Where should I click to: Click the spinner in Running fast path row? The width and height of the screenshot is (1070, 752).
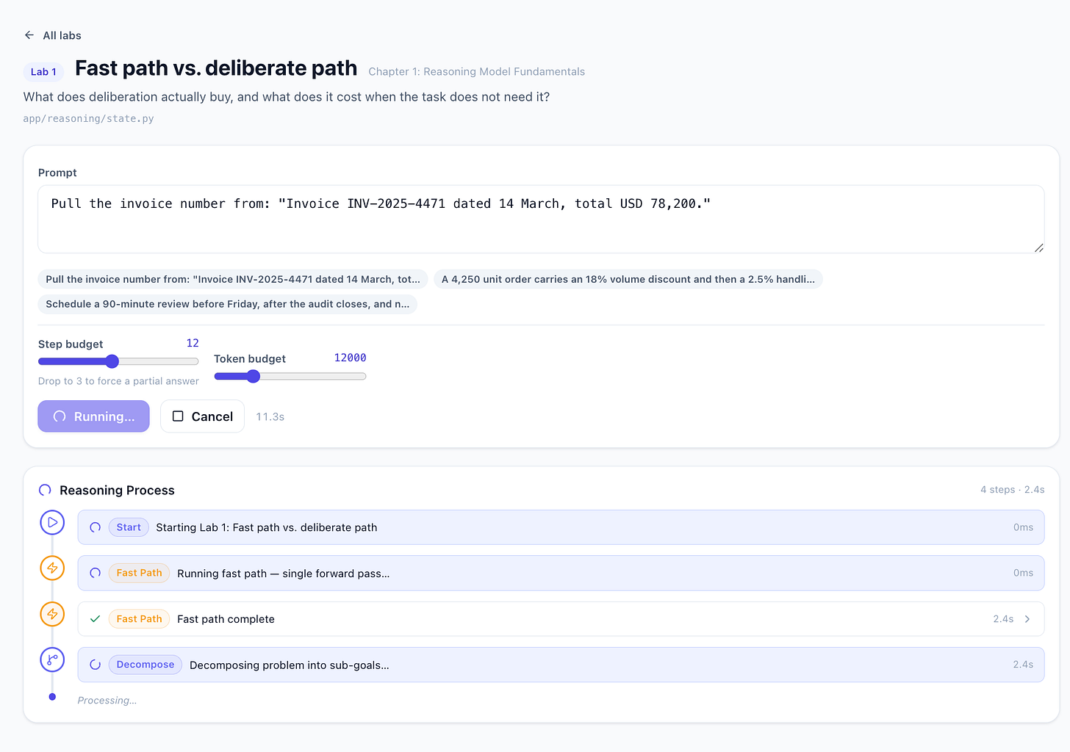click(x=95, y=573)
